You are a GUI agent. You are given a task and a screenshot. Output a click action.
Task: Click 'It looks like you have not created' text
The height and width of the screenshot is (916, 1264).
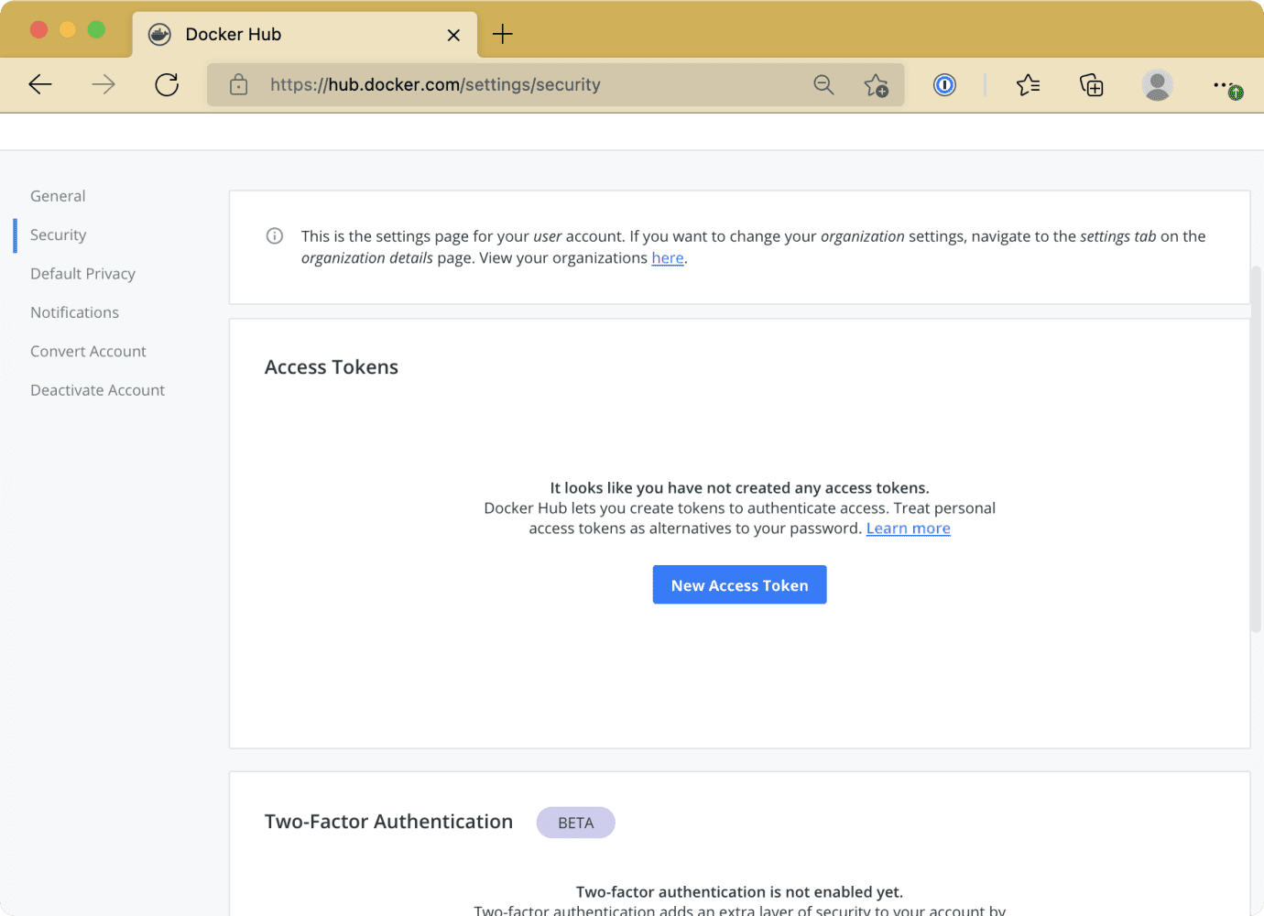739,488
